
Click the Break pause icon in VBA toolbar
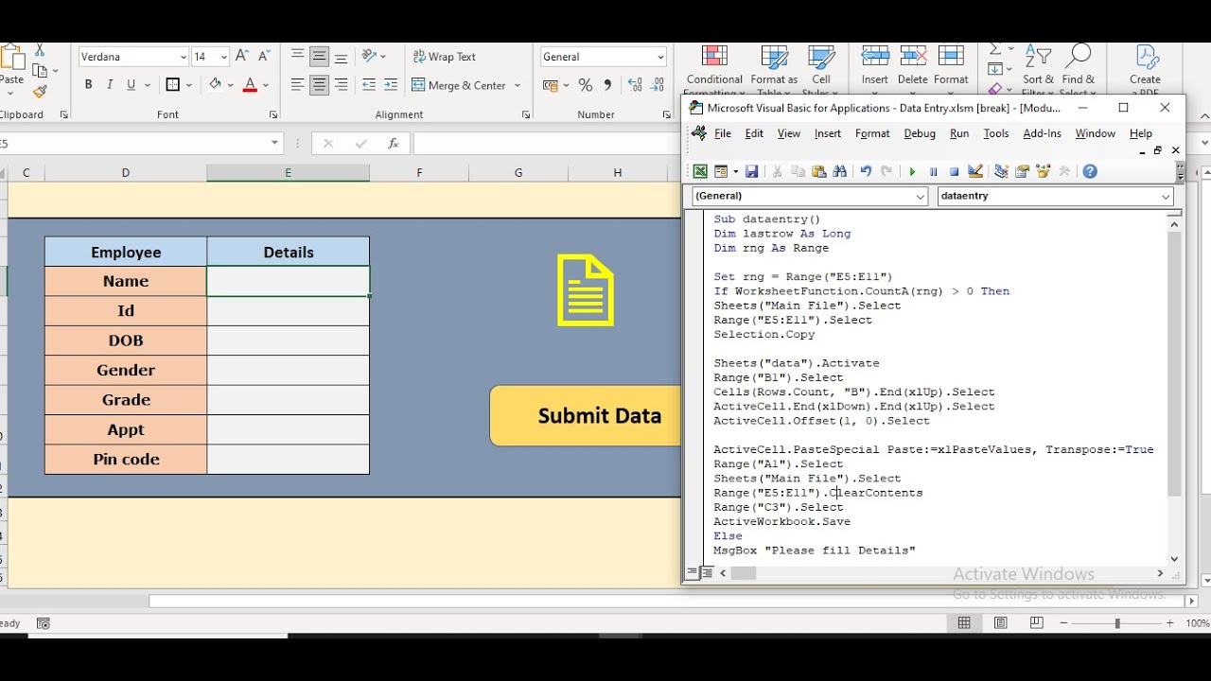tap(933, 171)
